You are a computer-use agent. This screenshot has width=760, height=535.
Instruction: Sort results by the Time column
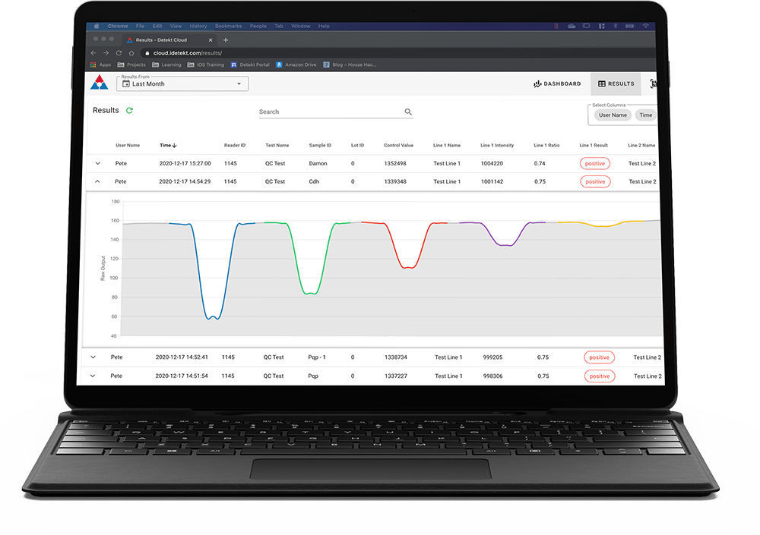click(169, 145)
